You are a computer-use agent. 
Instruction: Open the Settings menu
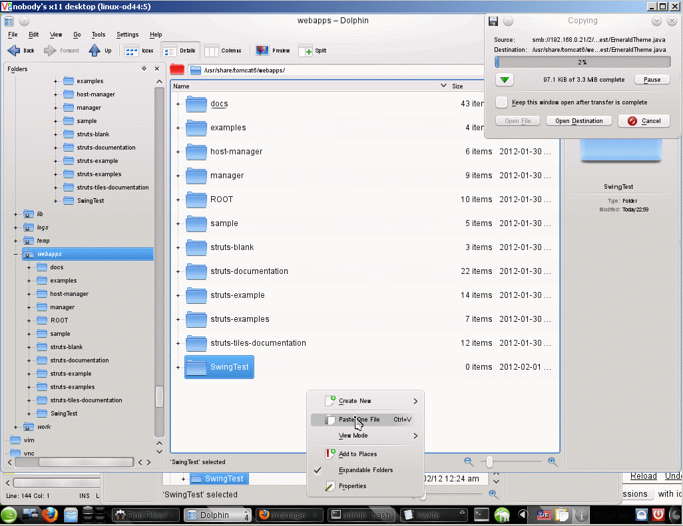coord(127,35)
